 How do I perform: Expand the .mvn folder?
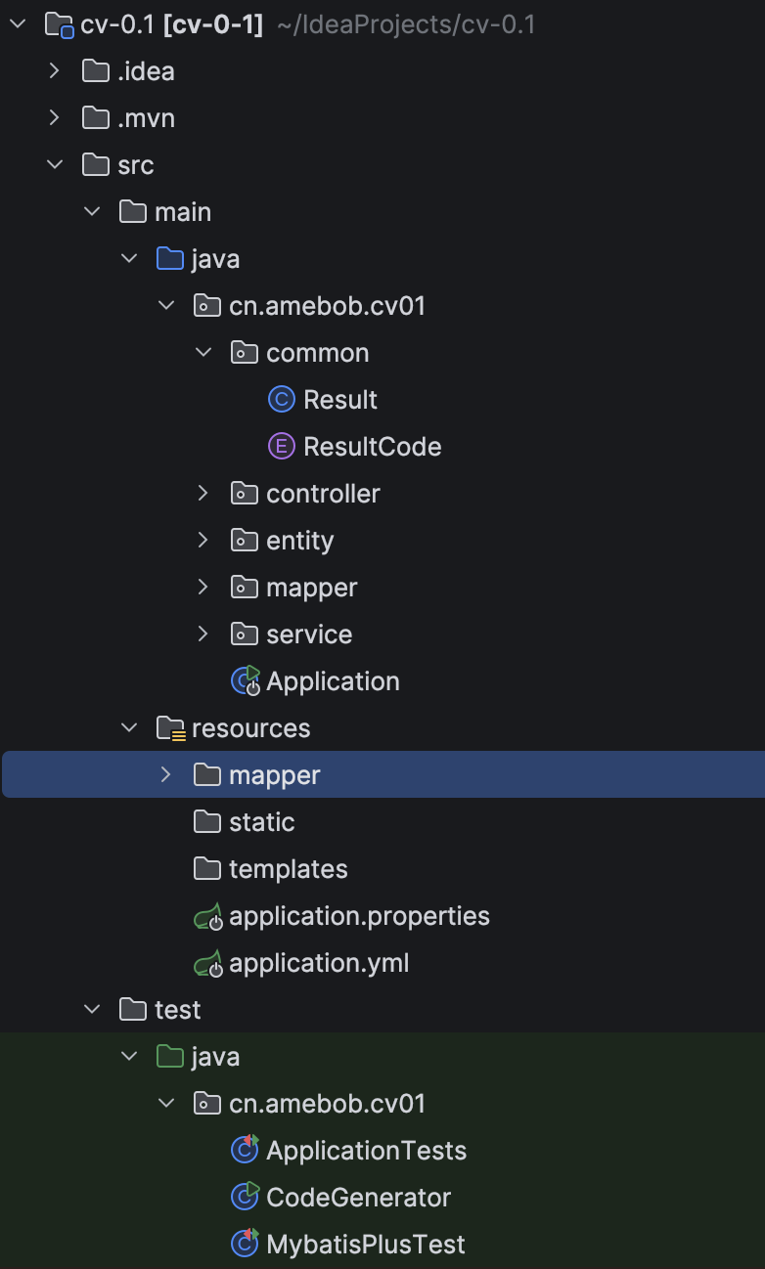click(x=55, y=118)
